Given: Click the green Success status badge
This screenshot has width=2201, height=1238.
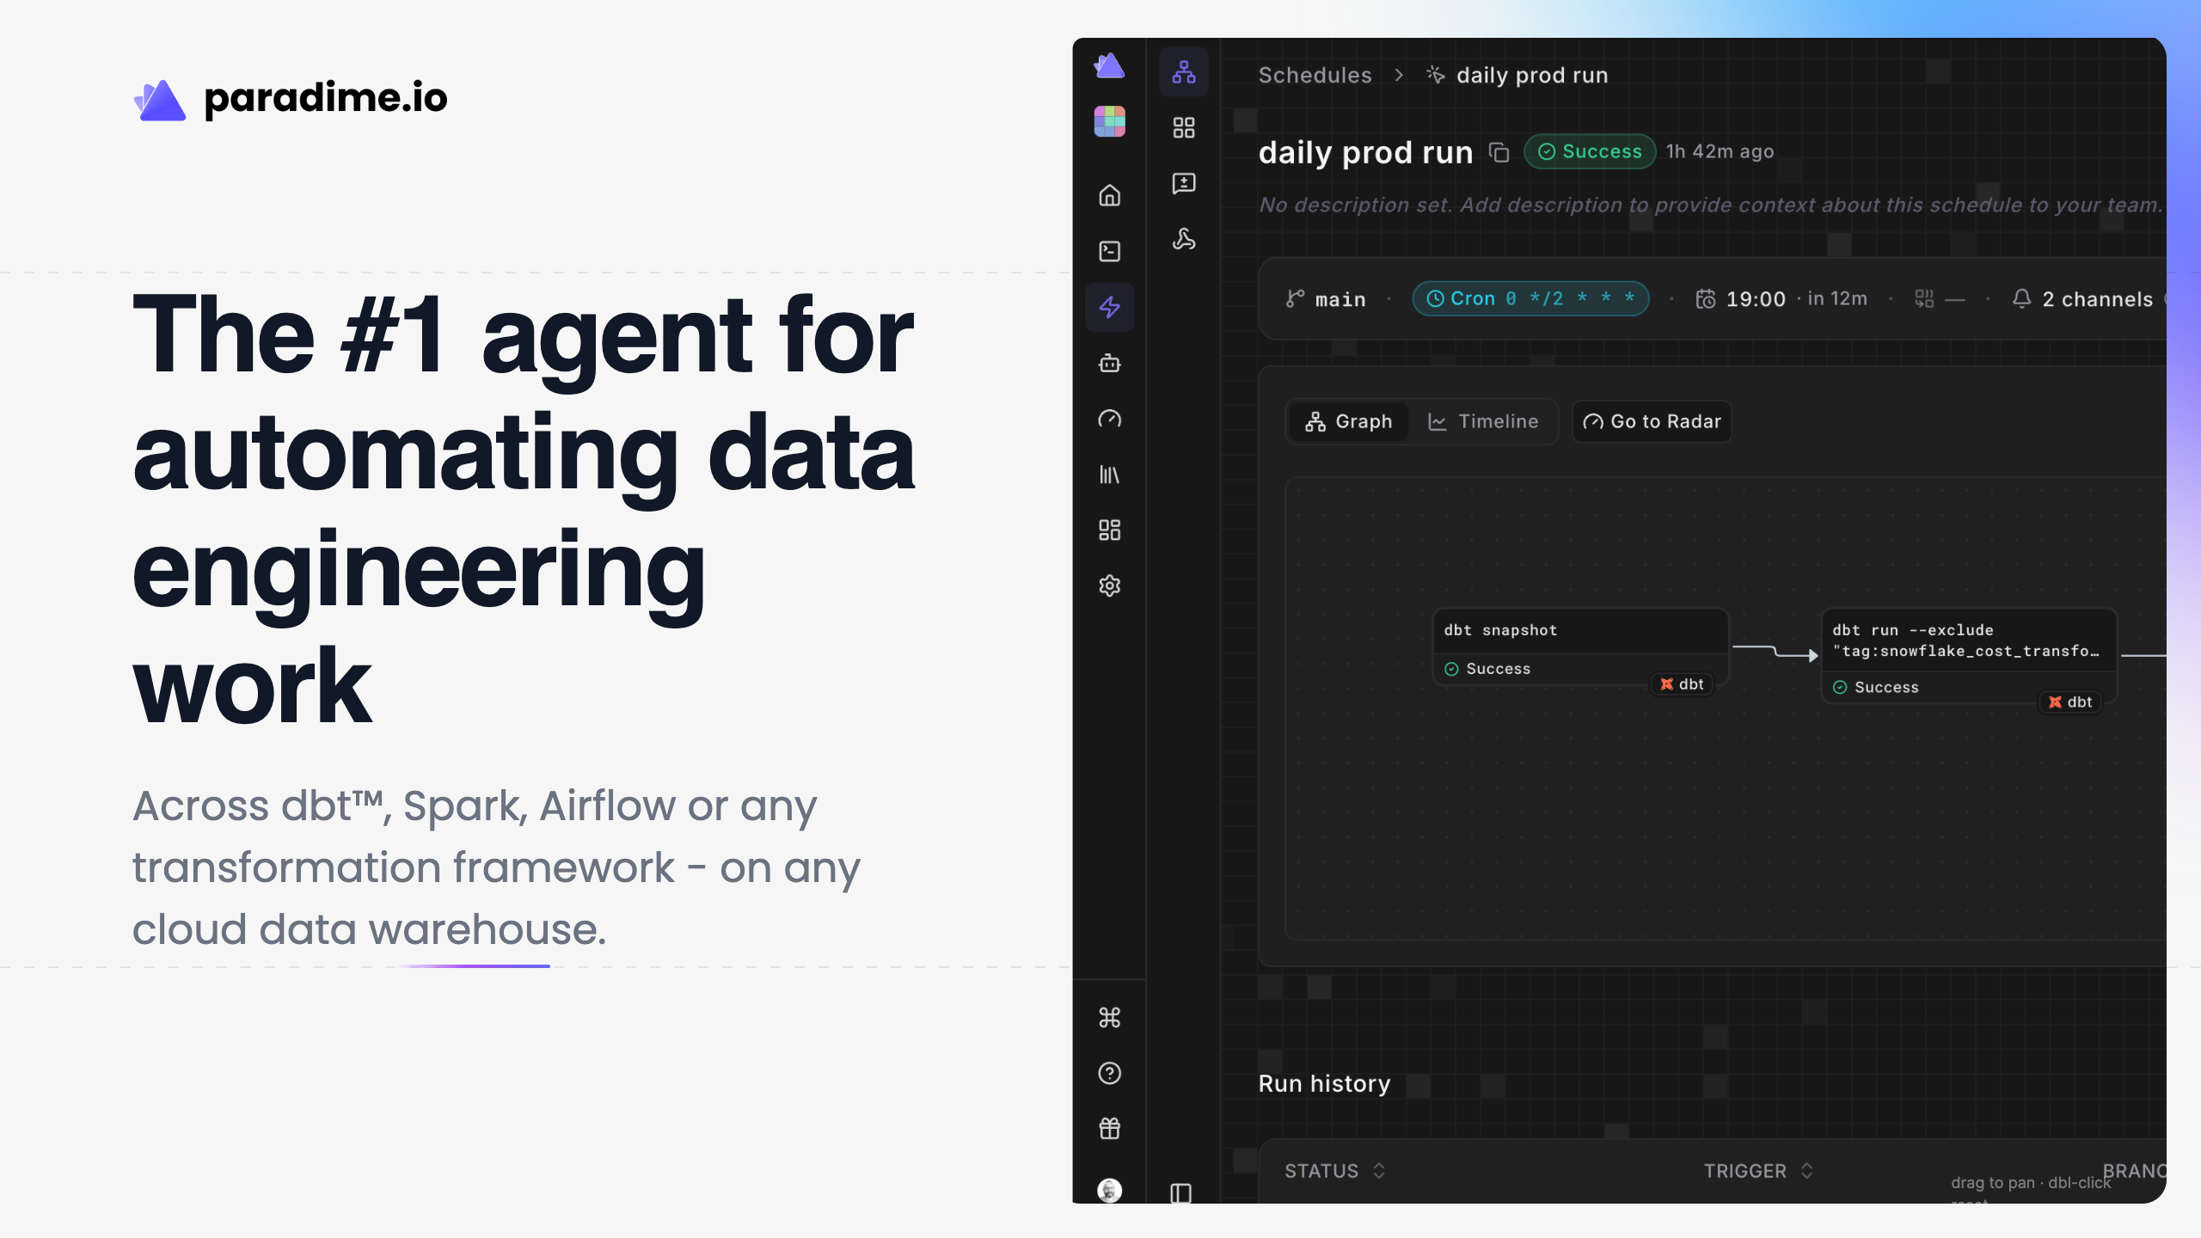Looking at the screenshot, I should coord(1590,151).
